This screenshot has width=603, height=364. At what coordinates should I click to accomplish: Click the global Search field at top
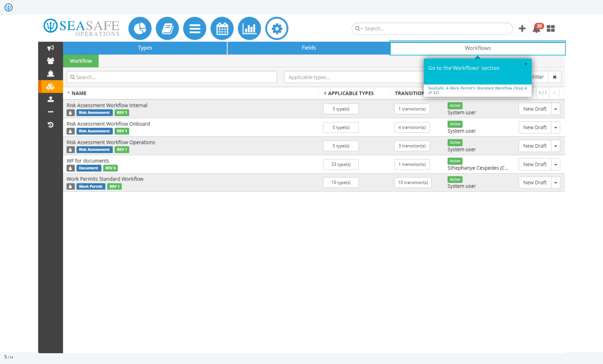(432, 29)
